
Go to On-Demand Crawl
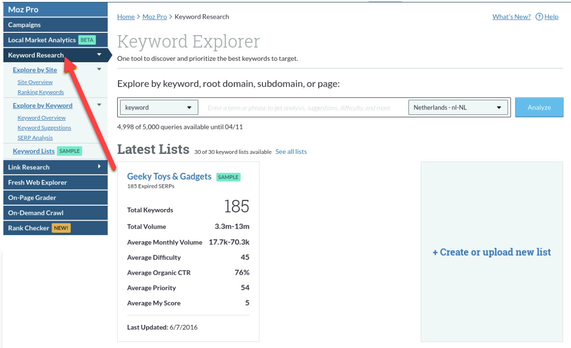pos(36,213)
